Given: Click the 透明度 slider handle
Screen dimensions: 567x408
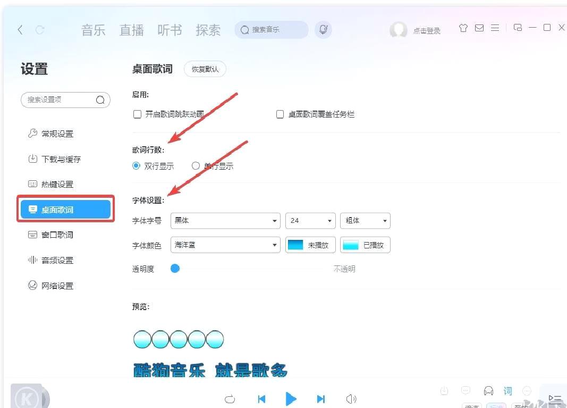Looking at the screenshot, I should [x=175, y=269].
